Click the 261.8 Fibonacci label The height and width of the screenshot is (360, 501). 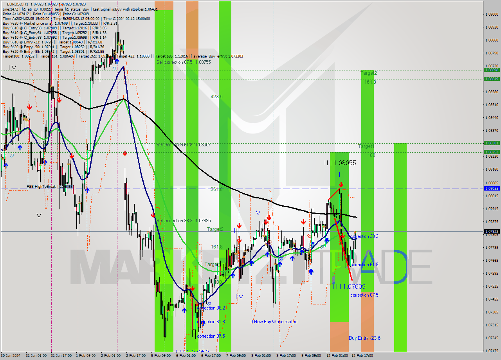tap(216, 189)
